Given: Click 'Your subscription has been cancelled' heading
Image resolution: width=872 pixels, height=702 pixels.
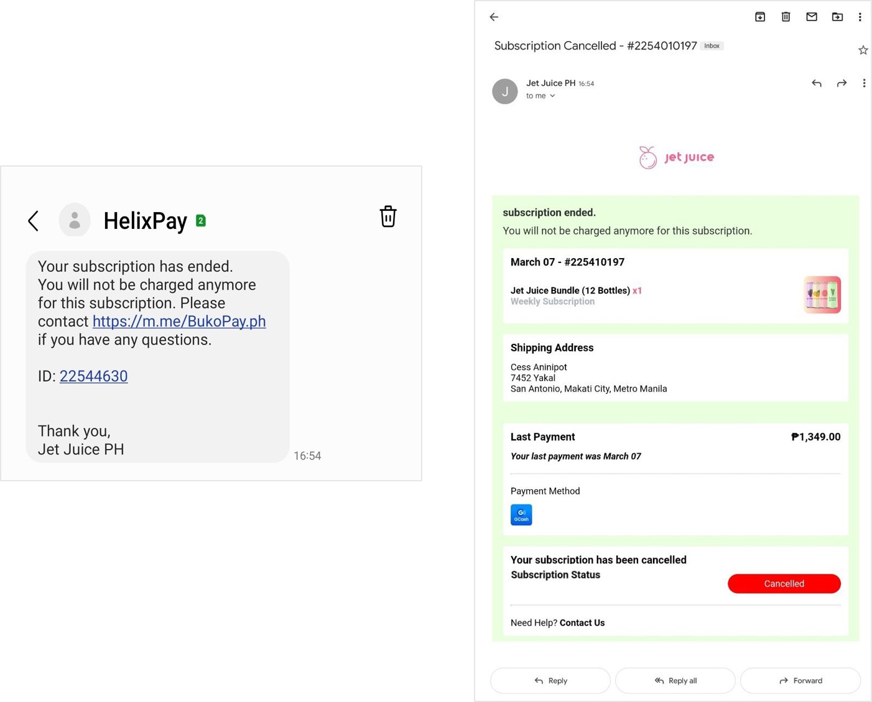Looking at the screenshot, I should pos(598,560).
